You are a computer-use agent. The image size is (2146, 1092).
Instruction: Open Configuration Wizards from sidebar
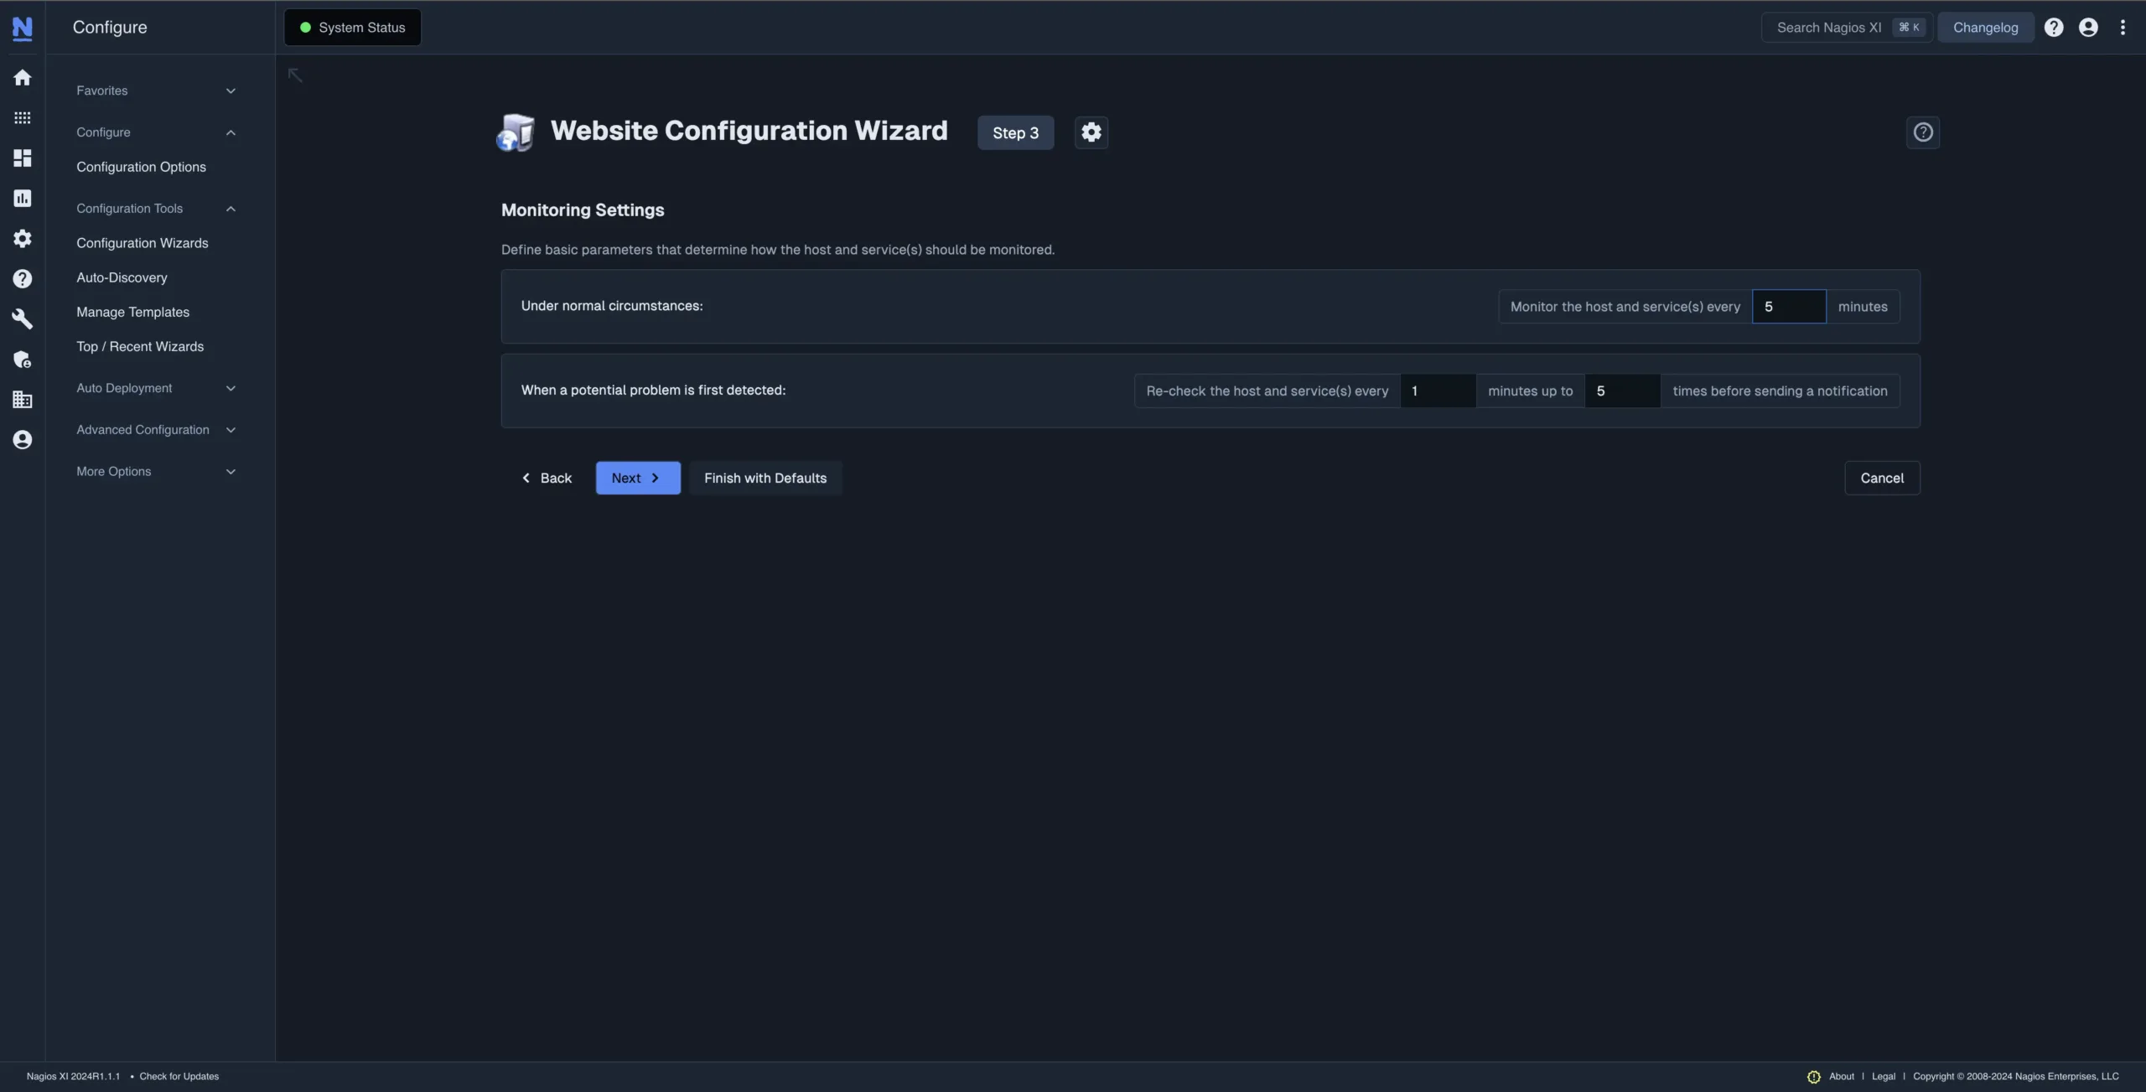(x=142, y=243)
